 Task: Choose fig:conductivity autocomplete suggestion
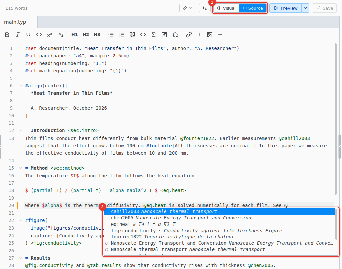[219, 231]
